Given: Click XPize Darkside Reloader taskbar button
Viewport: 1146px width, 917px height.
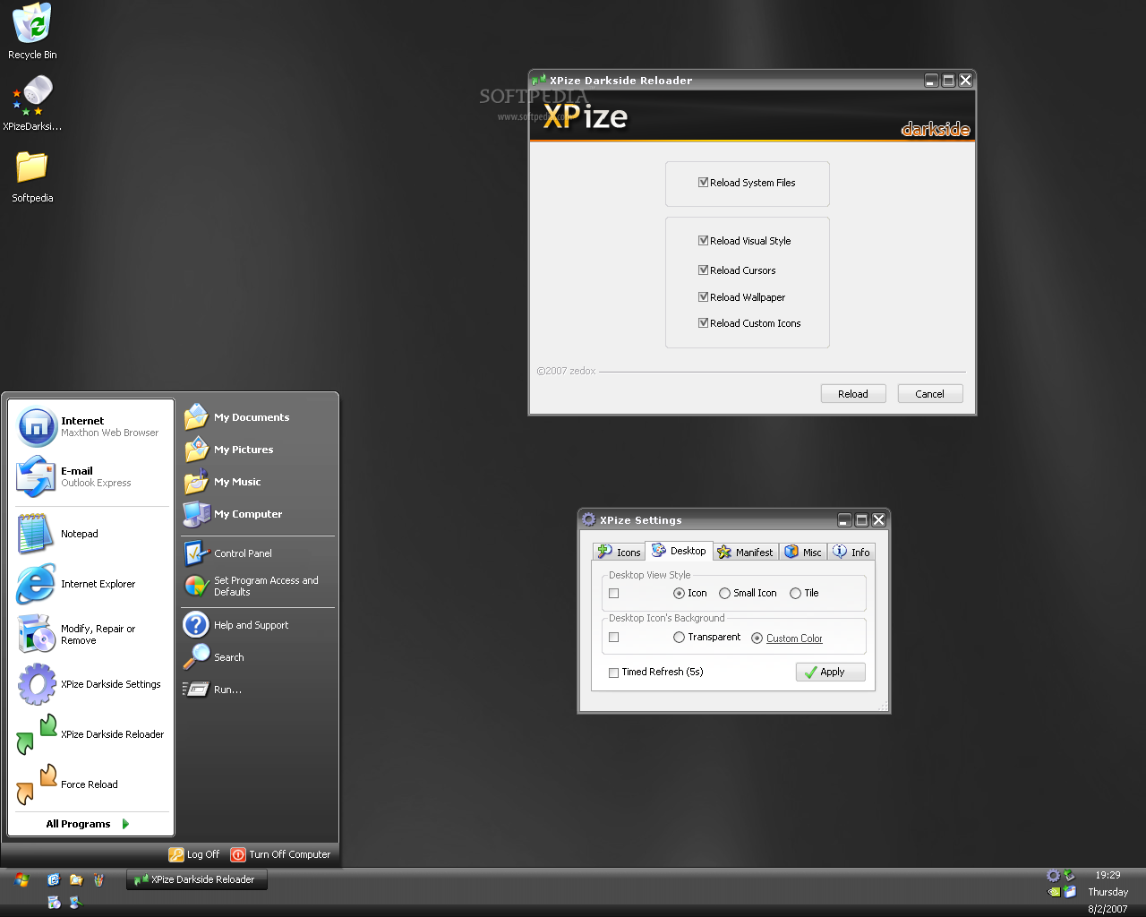Looking at the screenshot, I should tap(197, 879).
